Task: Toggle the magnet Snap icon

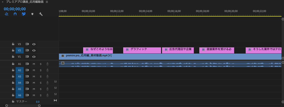Action: click(x=15, y=14)
